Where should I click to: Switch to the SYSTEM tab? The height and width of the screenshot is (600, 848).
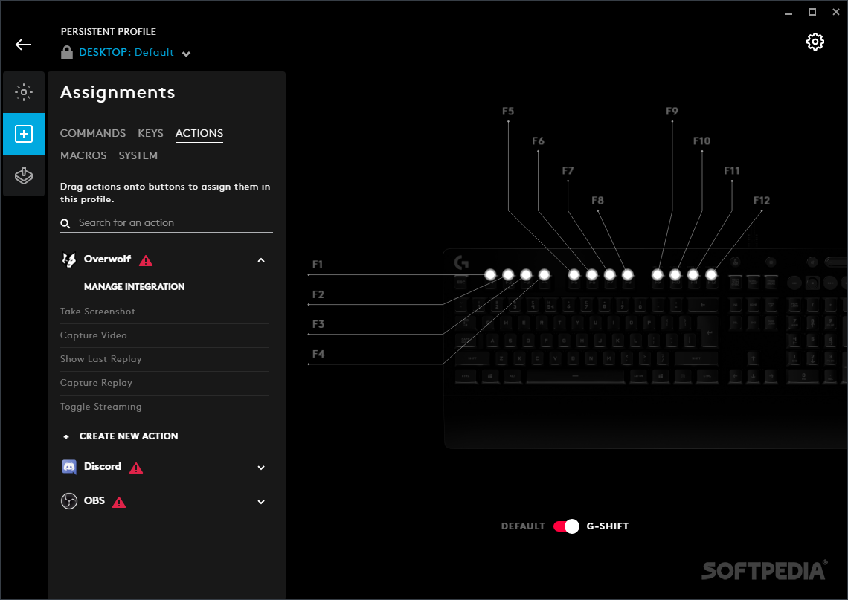138,155
